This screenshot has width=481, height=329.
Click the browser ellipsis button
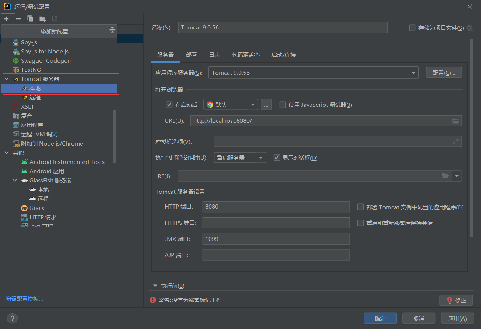(266, 105)
